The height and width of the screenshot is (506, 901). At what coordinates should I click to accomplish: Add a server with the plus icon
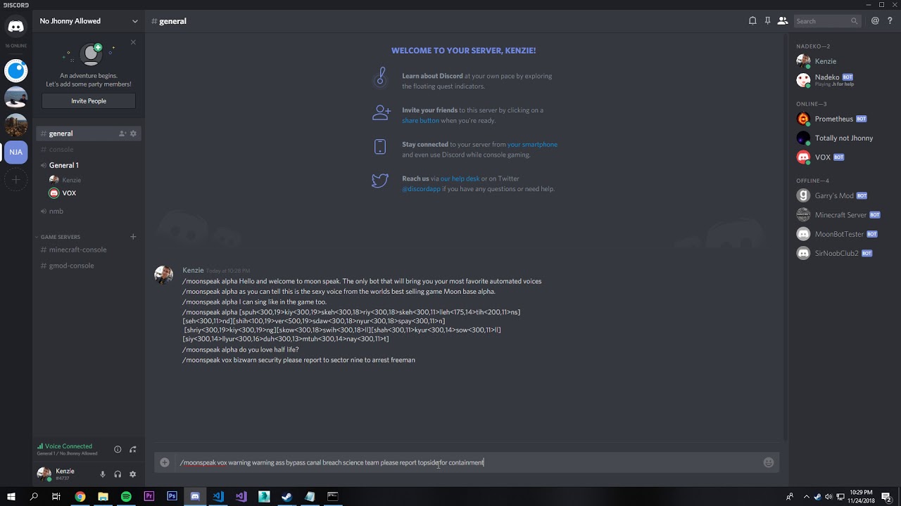(x=15, y=181)
